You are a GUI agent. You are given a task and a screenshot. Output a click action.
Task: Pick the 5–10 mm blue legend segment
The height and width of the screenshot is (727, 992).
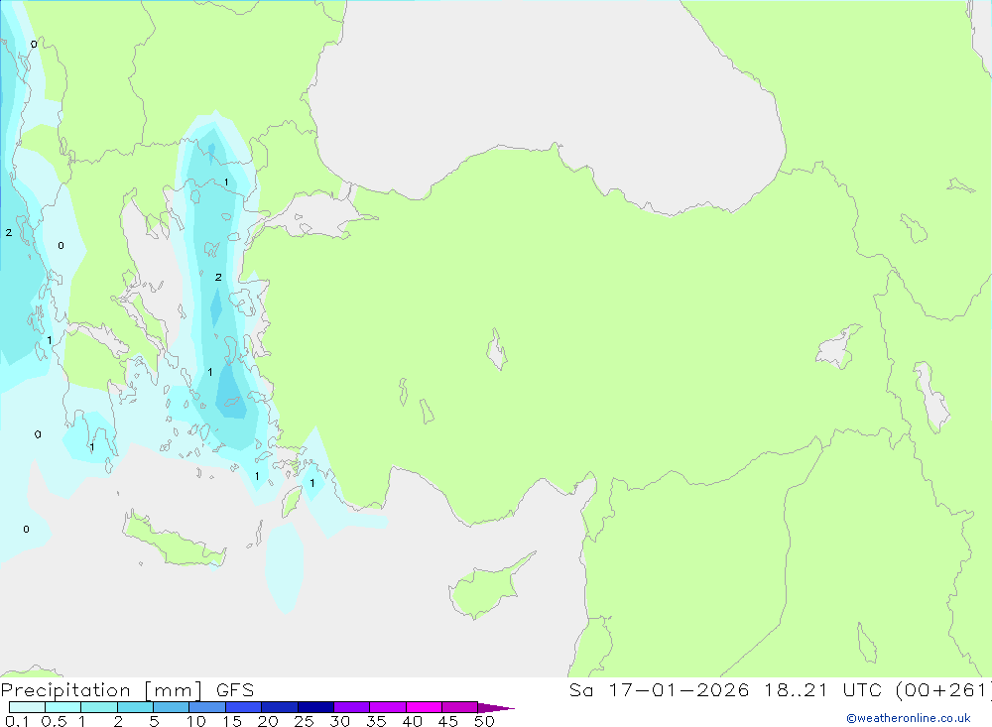171,707
